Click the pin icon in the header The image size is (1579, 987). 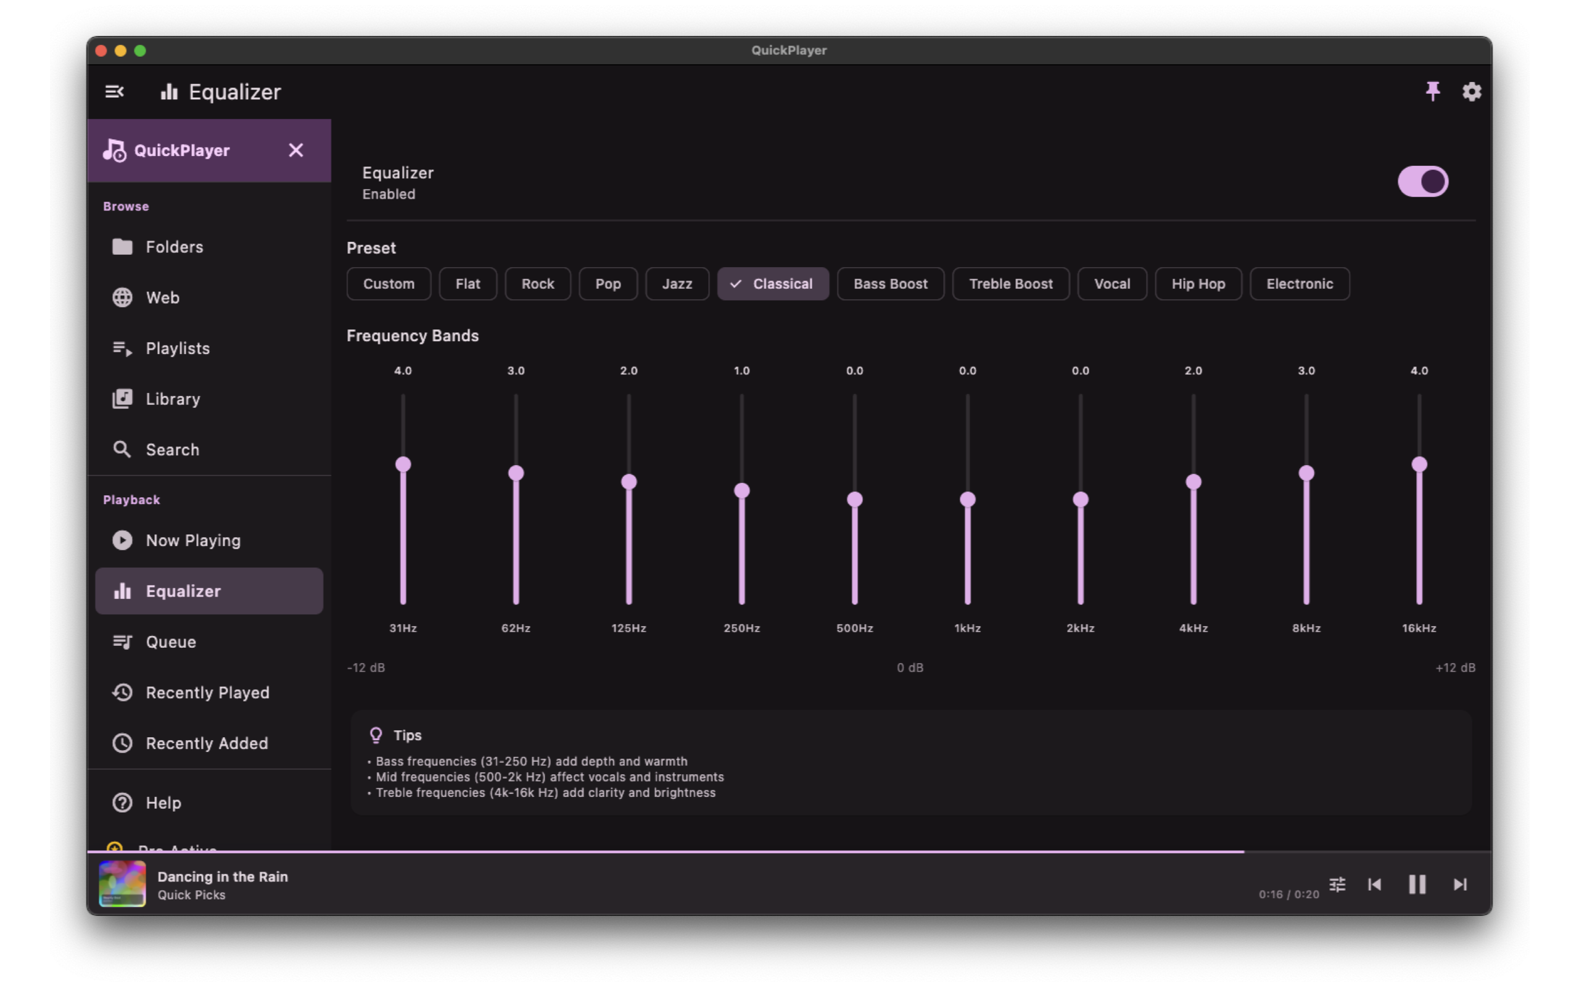(x=1432, y=91)
